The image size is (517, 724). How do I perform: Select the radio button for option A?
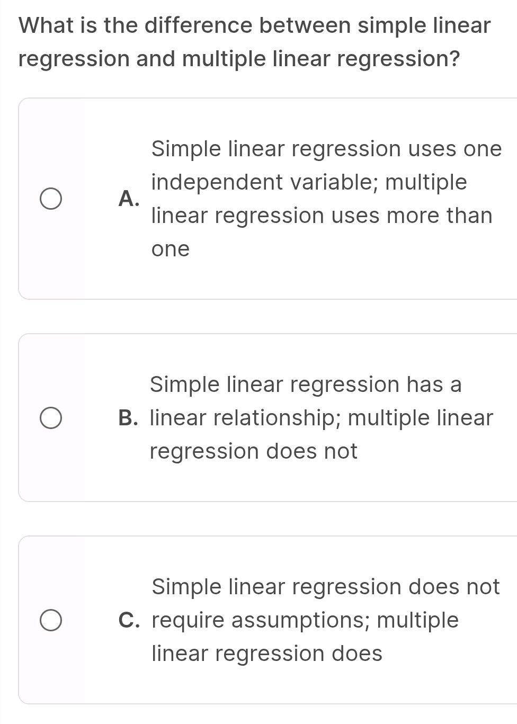(51, 198)
